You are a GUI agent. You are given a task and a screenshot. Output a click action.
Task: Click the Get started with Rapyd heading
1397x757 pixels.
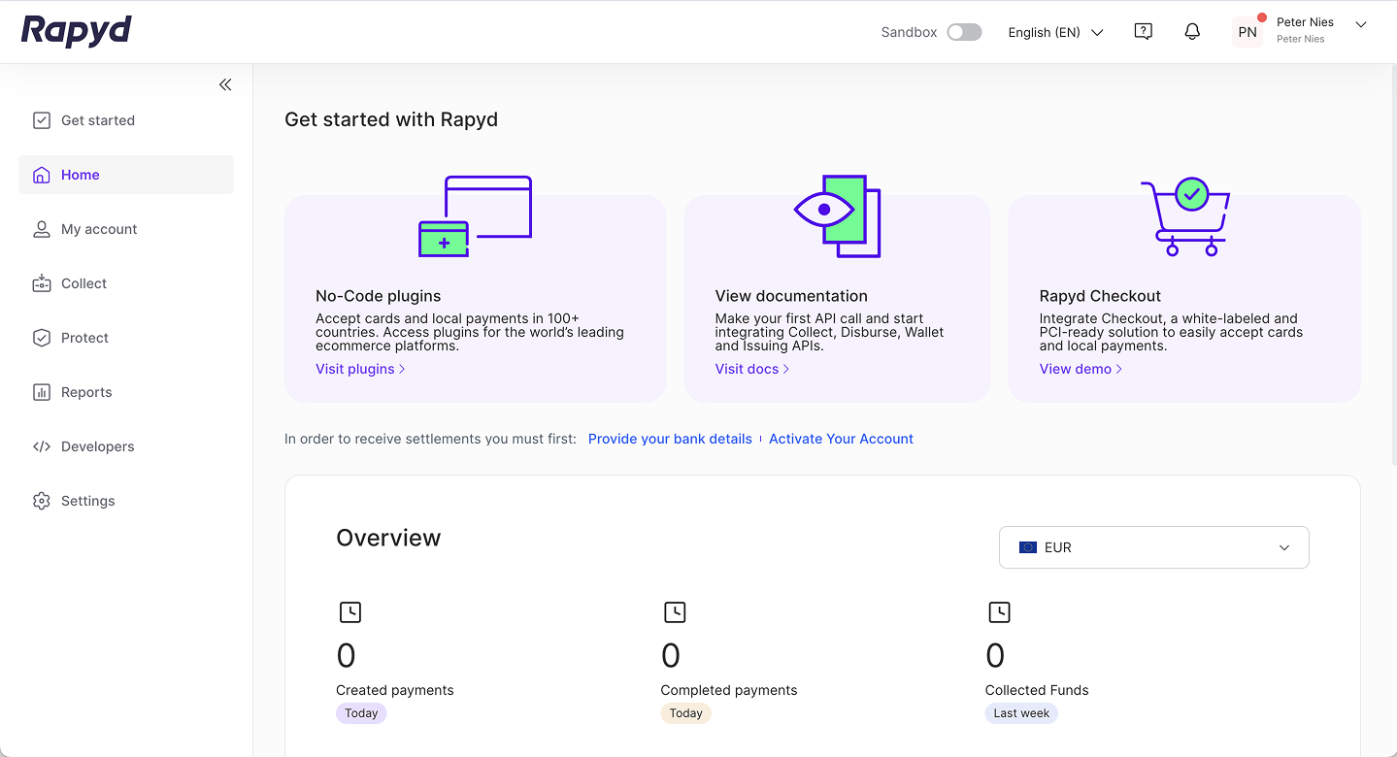(391, 119)
